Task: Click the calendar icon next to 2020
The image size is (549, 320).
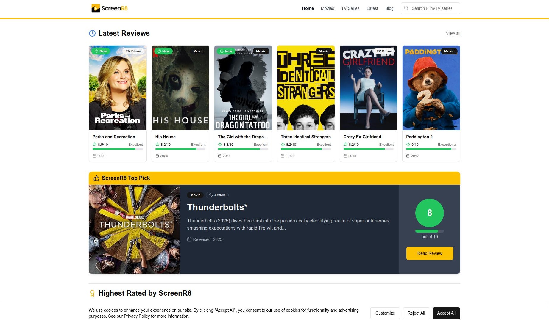Action: click(x=157, y=156)
